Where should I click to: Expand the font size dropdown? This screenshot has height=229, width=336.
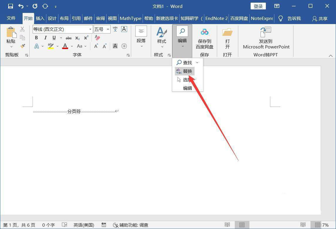(x=107, y=29)
